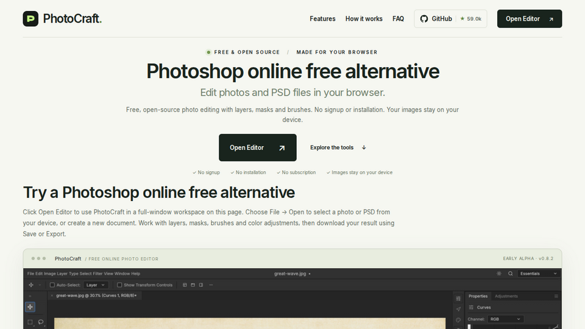The image size is (585, 329).
Task: Click the Move tool icon in options bar
Action: [31, 285]
